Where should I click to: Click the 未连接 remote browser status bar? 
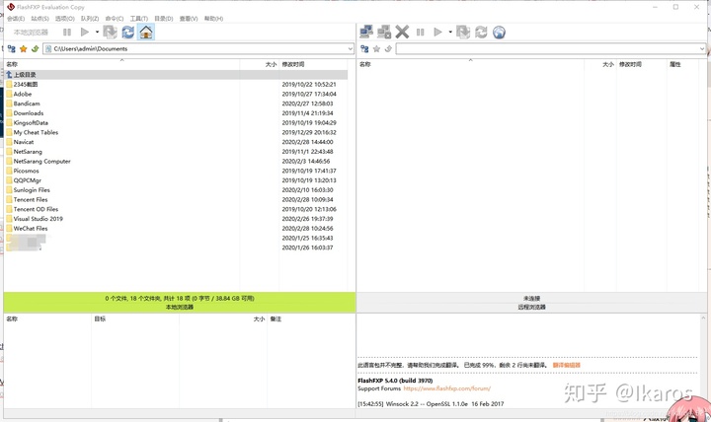[531, 303]
